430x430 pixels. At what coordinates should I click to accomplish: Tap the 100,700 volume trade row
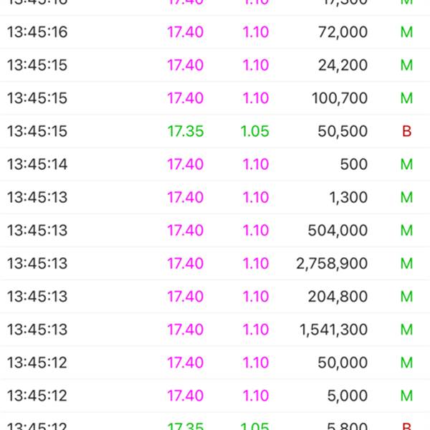(x=215, y=98)
